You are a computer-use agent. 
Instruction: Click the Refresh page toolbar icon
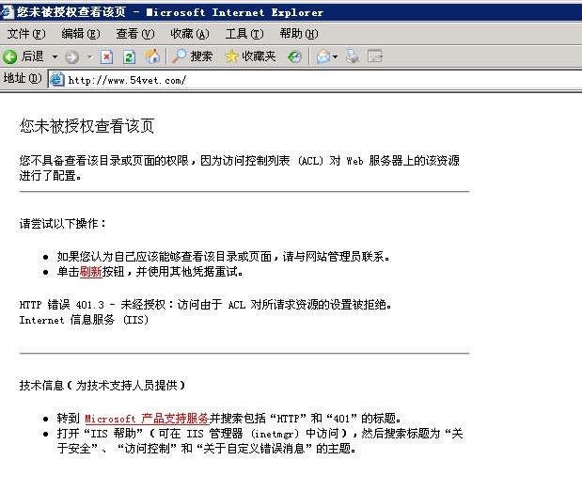point(129,56)
